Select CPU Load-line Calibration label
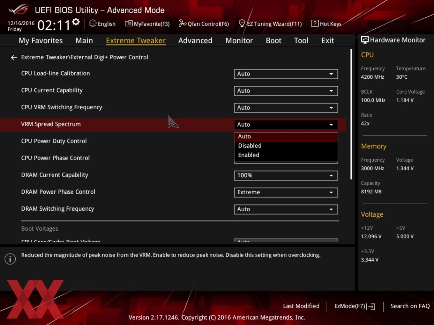434x325 pixels. point(55,73)
